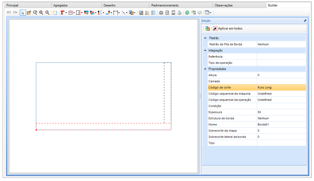Click the gray 3D box icon
Viewport: 314px width, 181px height.
[161, 13]
